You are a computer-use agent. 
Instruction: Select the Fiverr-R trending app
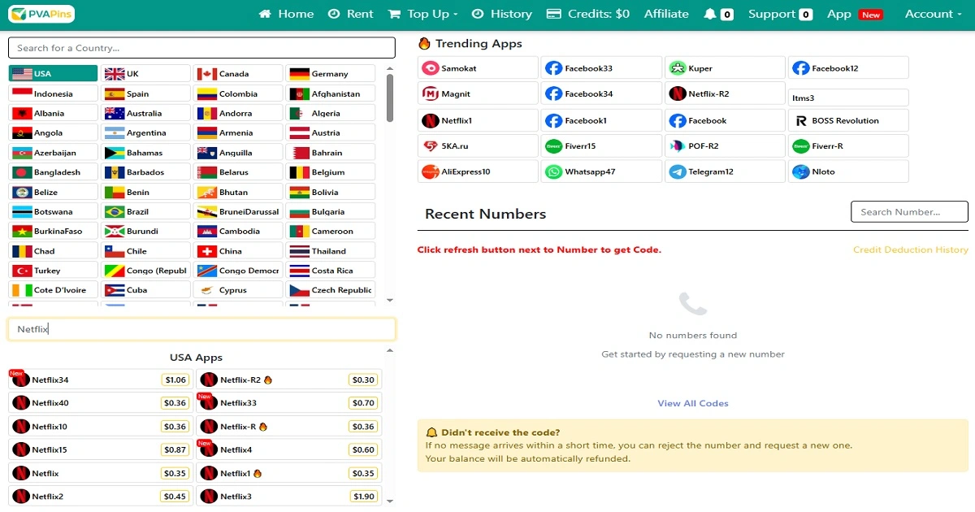pyautogui.click(x=848, y=146)
